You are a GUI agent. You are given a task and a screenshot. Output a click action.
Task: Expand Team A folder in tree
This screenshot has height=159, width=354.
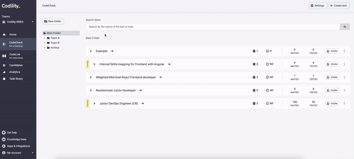(45, 38)
